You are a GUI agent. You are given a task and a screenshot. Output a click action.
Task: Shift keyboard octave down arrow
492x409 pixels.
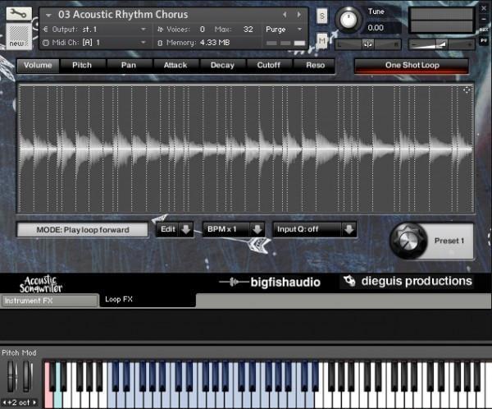[4, 402]
